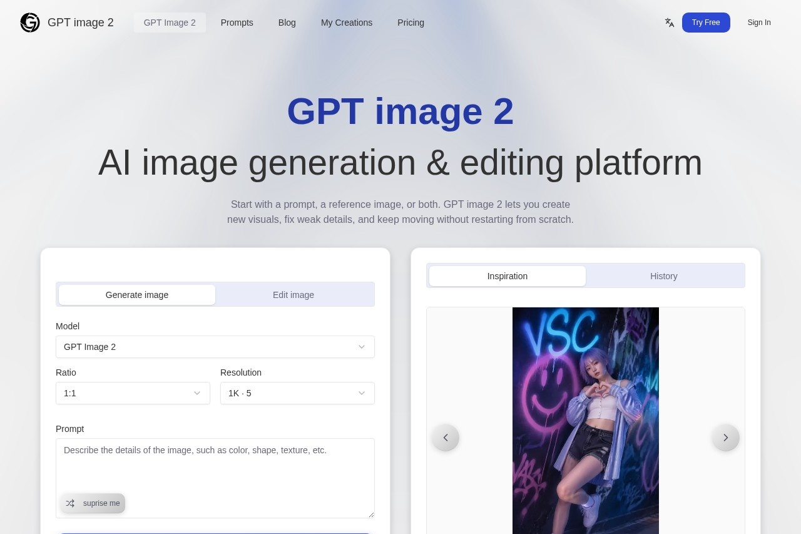Open the Model dropdown GPT Image 2
The height and width of the screenshot is (534, 801).
[x=215, y=347]
